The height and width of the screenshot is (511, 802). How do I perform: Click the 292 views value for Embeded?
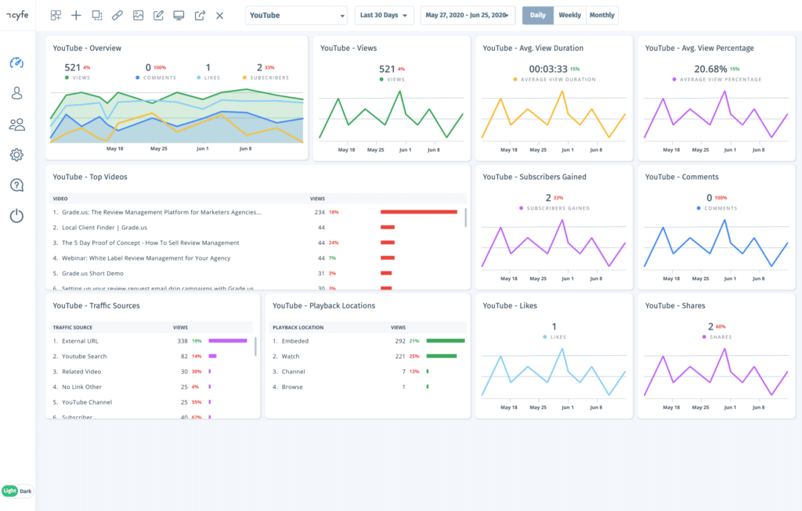pyautogui.click(x=400, y=341)
